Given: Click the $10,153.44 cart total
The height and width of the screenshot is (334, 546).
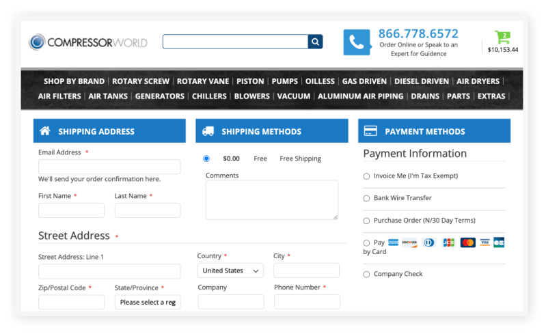Looking at the screenshot, I should click(x=503, y=50).
